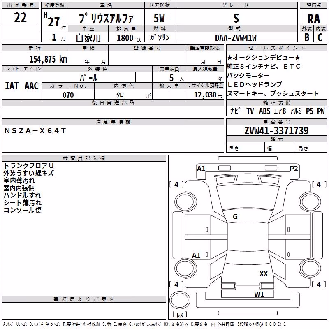Select the exterior color パール
This screenshot has height=329, width=329.
click(88, 78)
